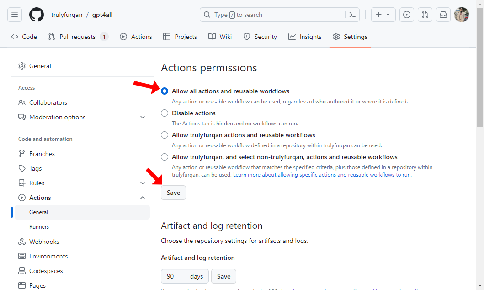Image resolution: width=484 pixels, height=290 pixels.
Task: Expand the Rules sidebar section
Action: click(143, 183)
